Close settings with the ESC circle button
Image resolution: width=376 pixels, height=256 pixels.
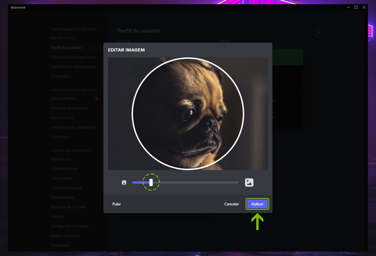point(319,32)
